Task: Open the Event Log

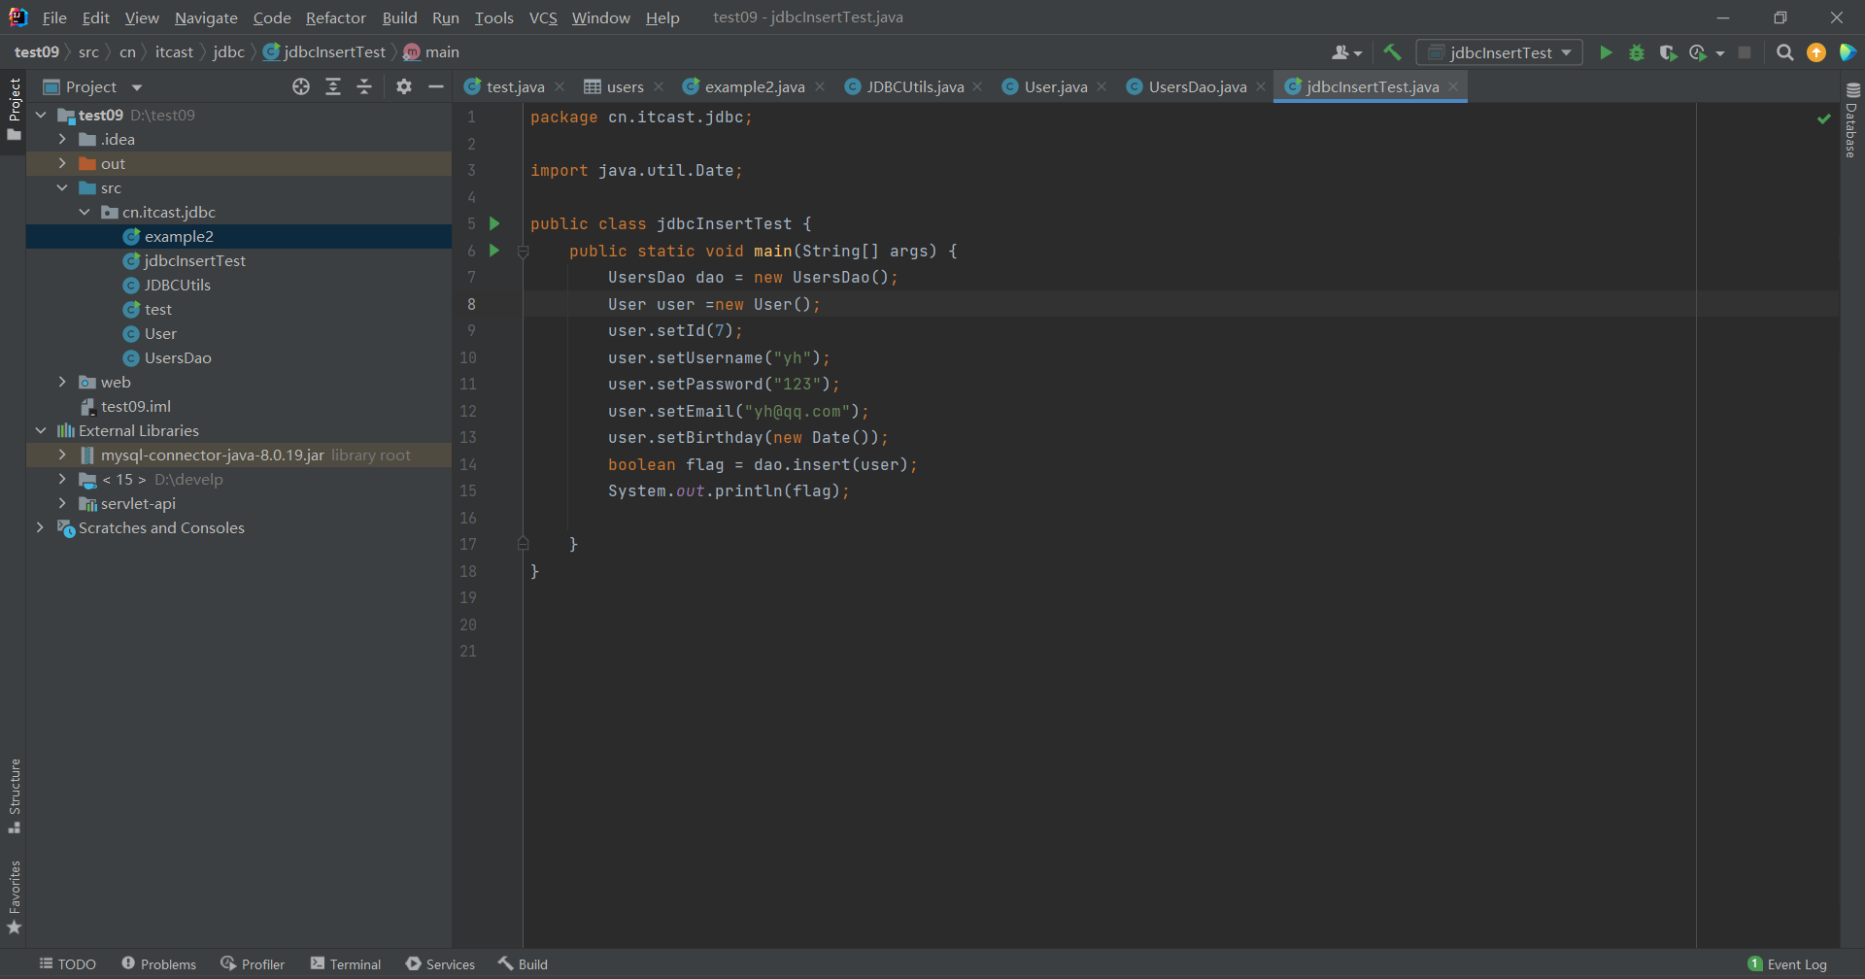Action: 1787,963
